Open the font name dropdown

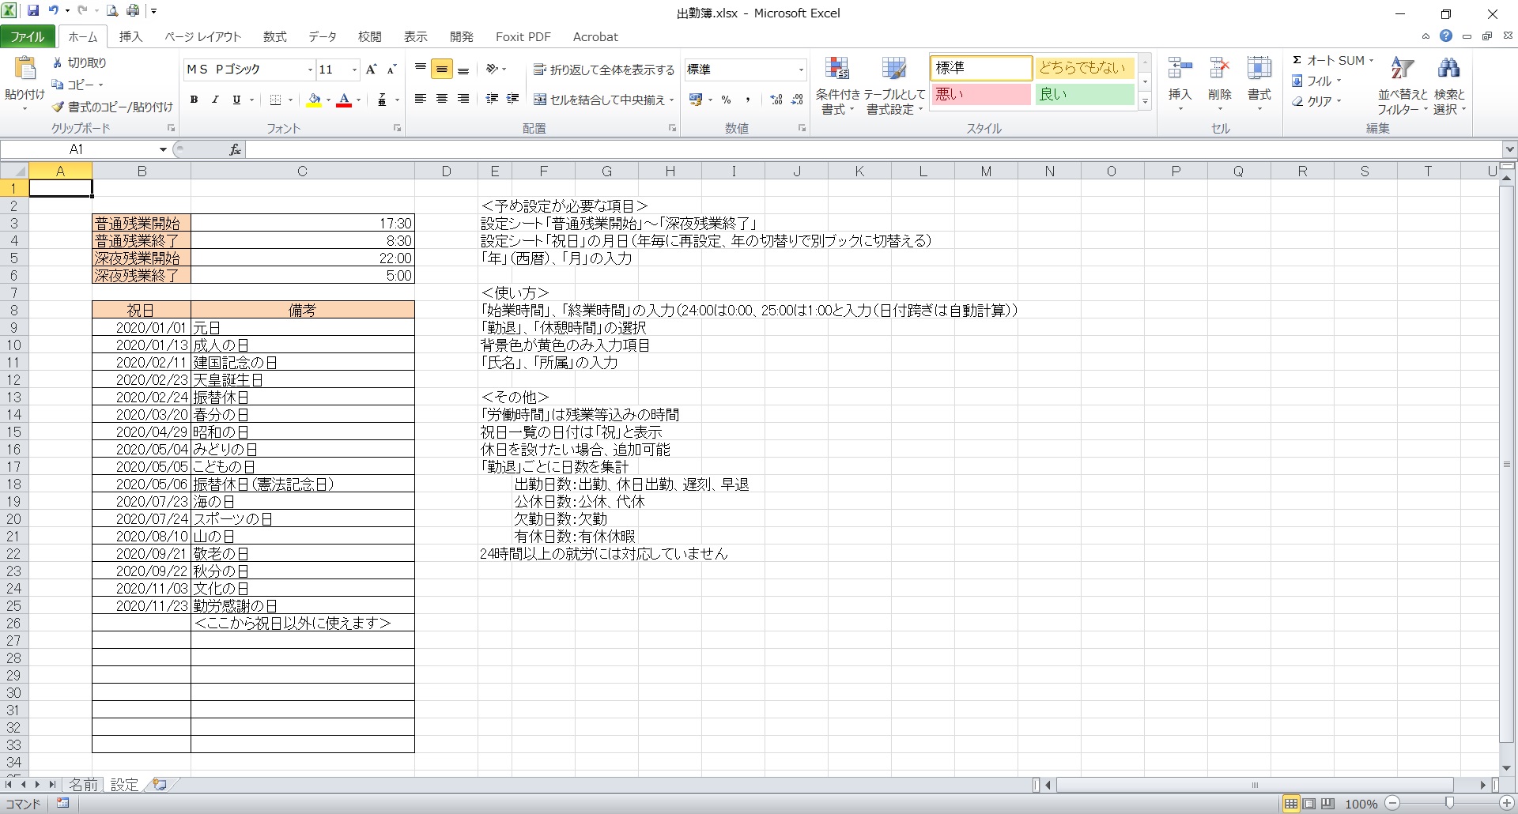coord(309,70)
